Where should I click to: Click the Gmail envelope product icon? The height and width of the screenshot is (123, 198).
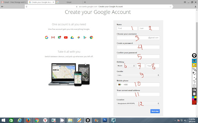(x=53, y=38)
